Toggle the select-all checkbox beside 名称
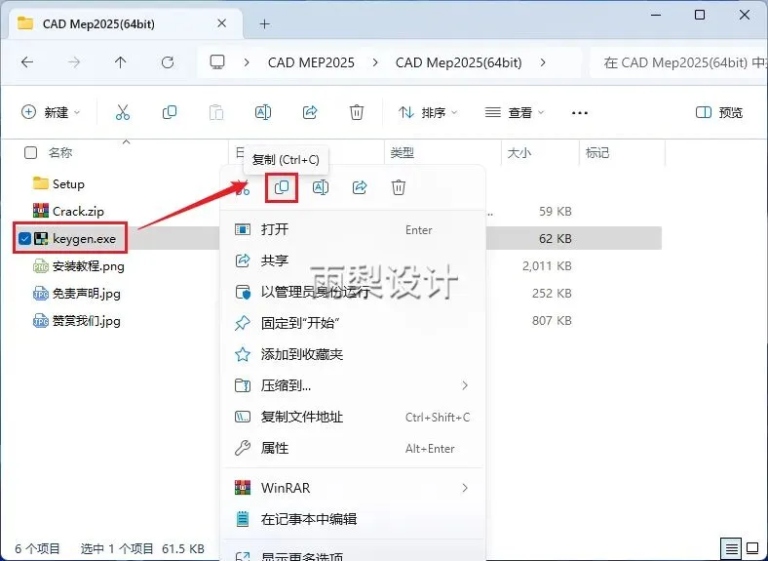The width and height of the screenshot is (768, 561). (30, 153)
